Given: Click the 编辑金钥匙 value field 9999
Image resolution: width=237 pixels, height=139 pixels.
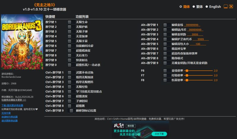Looking at the screenshot, I should coord(195,35).
